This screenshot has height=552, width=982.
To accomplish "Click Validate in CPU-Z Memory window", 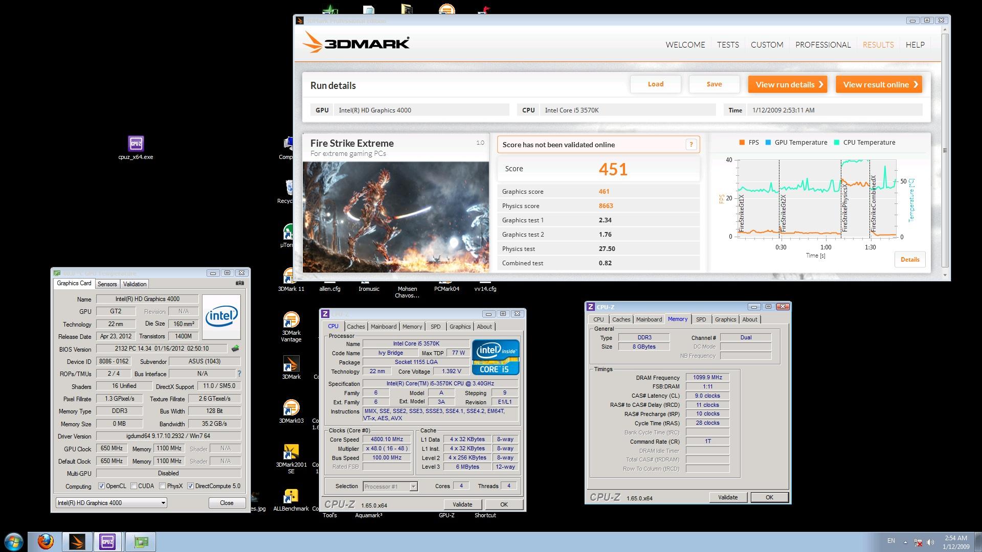I will click(728, 497).
